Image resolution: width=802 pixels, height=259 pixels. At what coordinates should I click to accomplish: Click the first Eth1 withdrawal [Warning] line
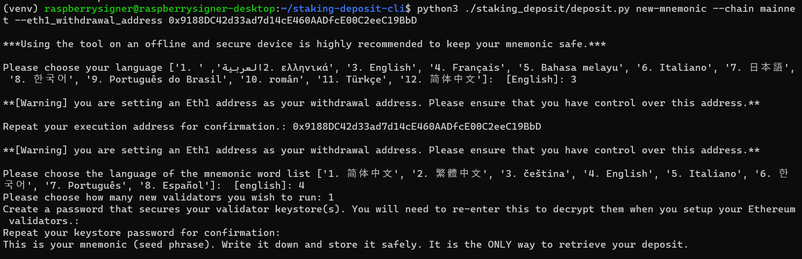pyautogui.click(x=381, y=103)
